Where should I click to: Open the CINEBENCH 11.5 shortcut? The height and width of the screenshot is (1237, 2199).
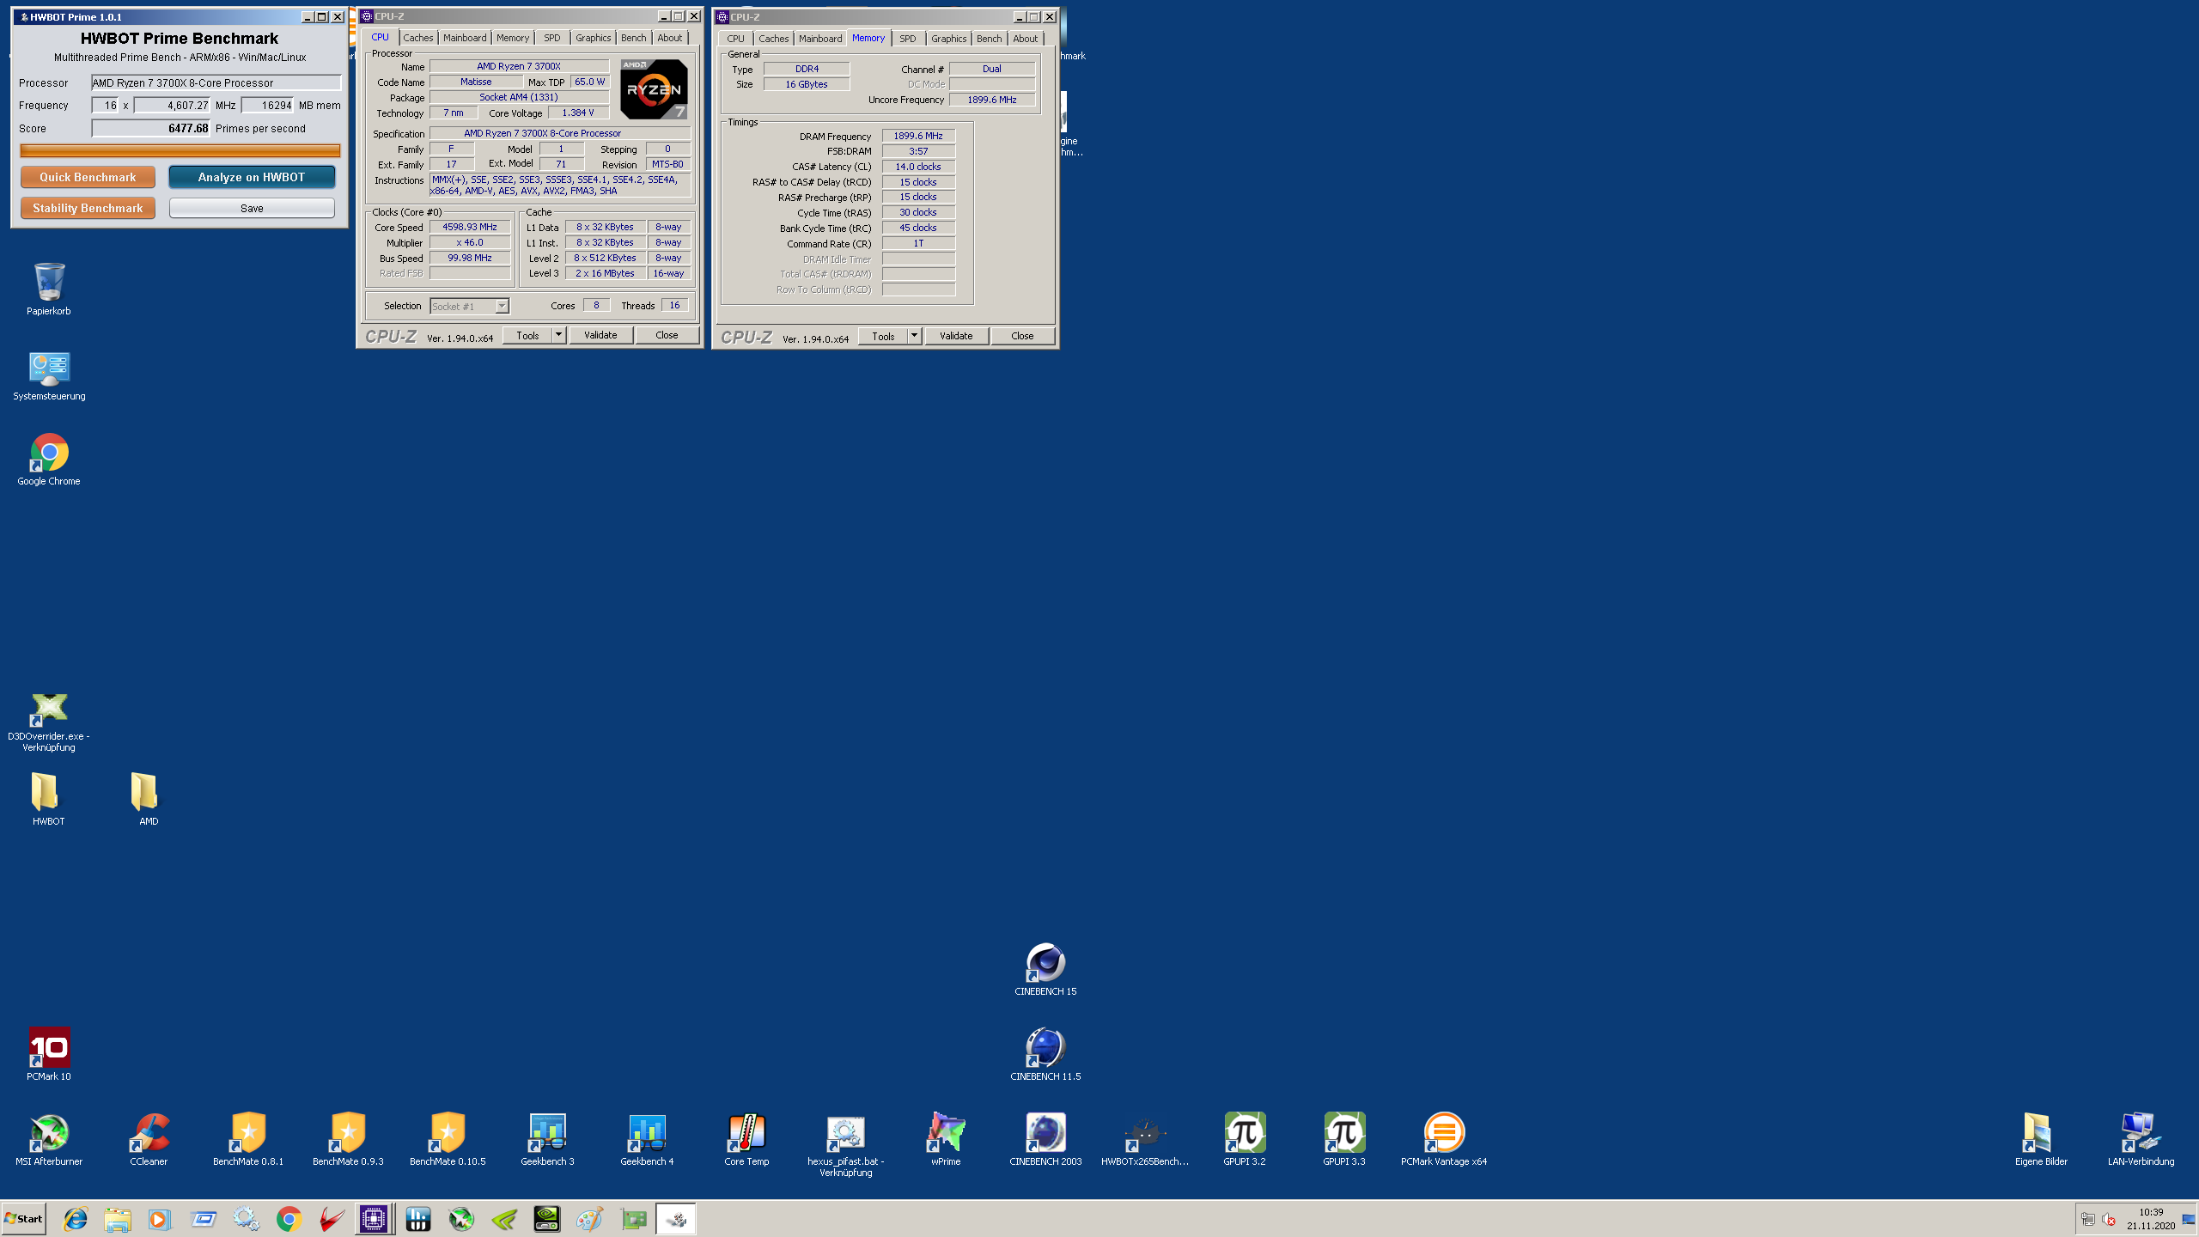click(x=1045, y=1054)
